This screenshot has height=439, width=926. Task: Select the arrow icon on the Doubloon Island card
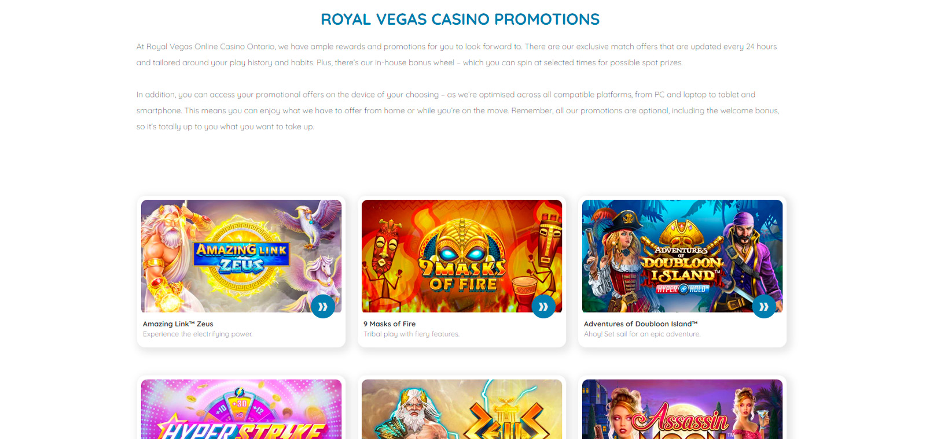click(764, 306)
